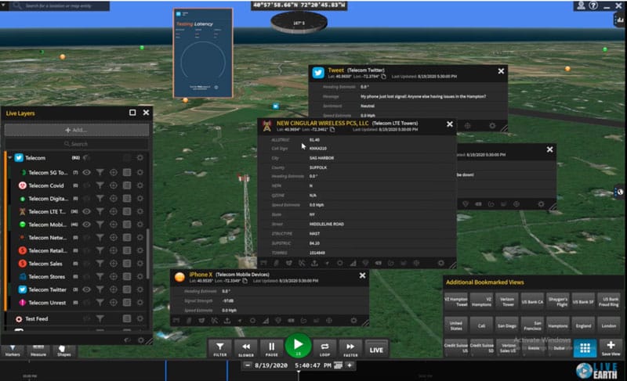Click the timeline playhead marker
Image resolution: width=627 pixels, height=381 pixels.
pos(299,372)
